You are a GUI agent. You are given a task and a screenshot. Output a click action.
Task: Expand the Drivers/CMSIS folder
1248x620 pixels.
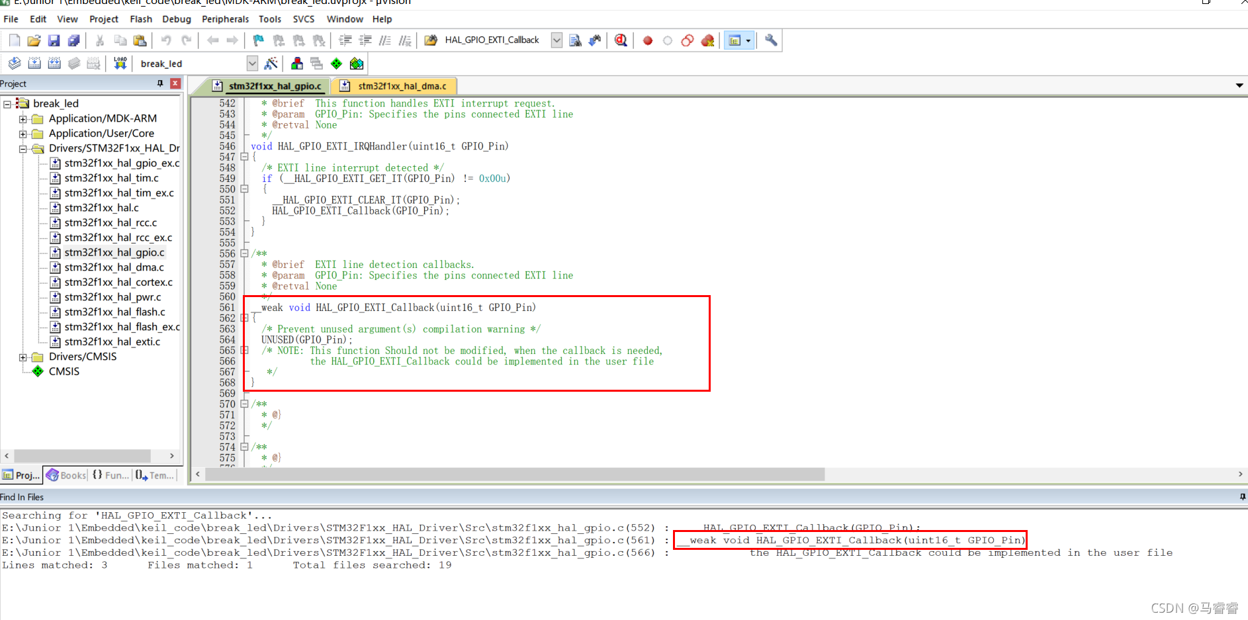click(x=22, y=357)
